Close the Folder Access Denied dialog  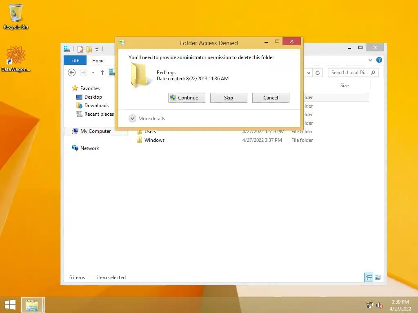tap(291, 41)
